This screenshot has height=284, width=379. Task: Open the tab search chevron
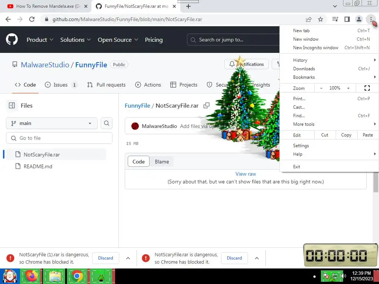click(335, 6)
